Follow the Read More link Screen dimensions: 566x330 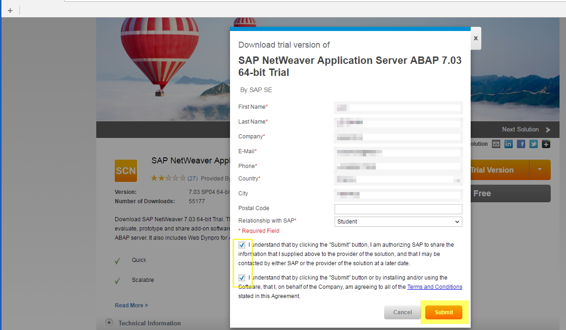(131, 305)
